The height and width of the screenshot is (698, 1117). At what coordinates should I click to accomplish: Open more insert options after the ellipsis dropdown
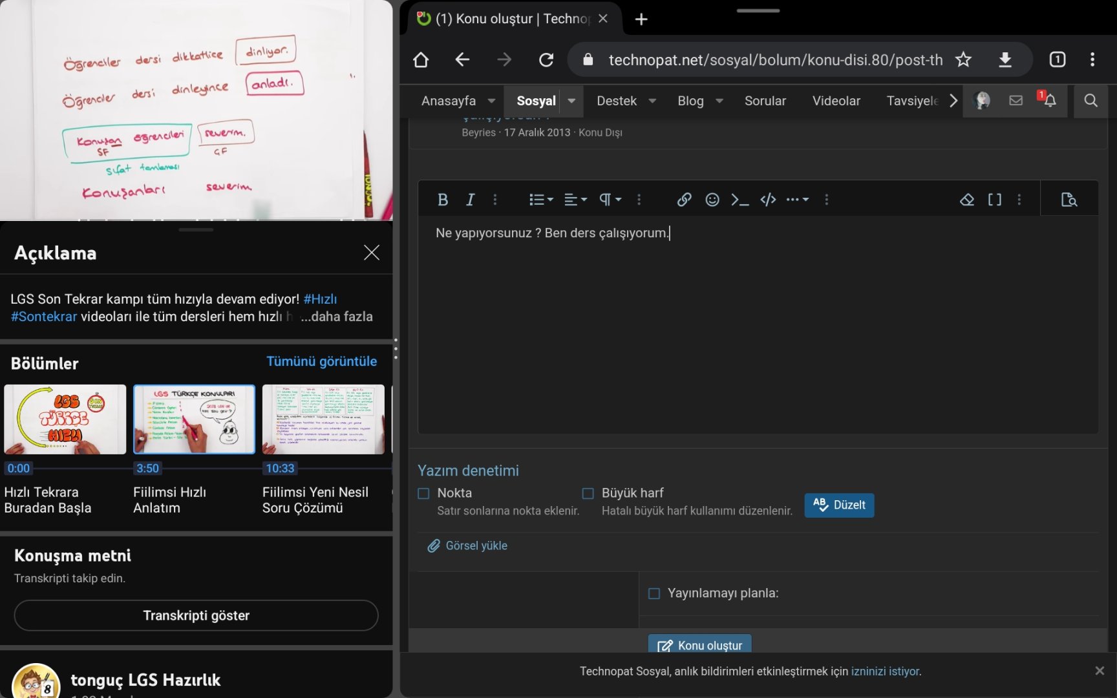pos(827,200)
